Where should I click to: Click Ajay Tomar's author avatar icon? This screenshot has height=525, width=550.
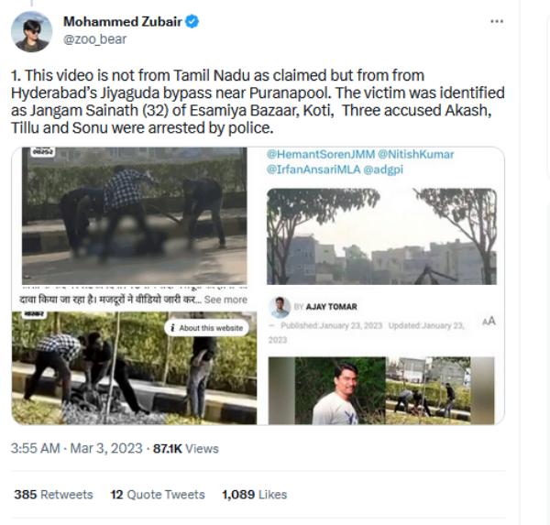pyautogui.click(x=280, y=306)
